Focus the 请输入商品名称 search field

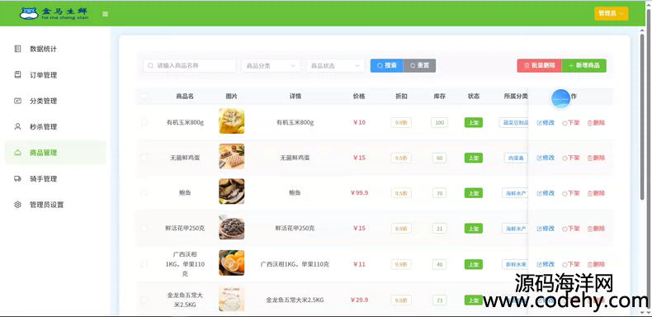click(189, 66)
